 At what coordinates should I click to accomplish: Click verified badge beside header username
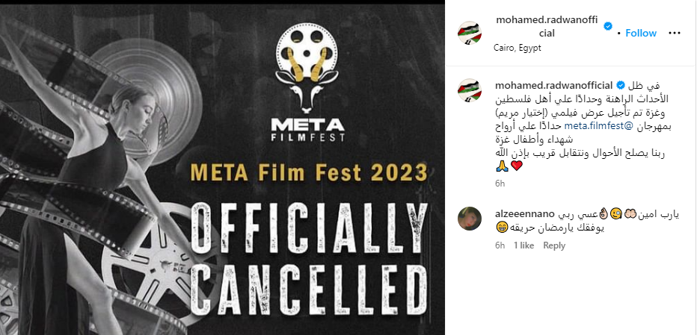(x=609, y=26)
